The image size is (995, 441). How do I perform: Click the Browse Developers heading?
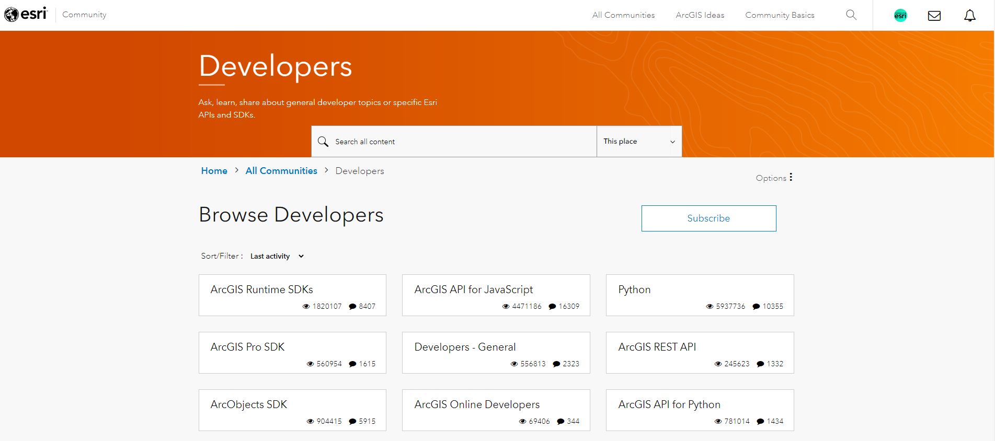click(291, 215)
